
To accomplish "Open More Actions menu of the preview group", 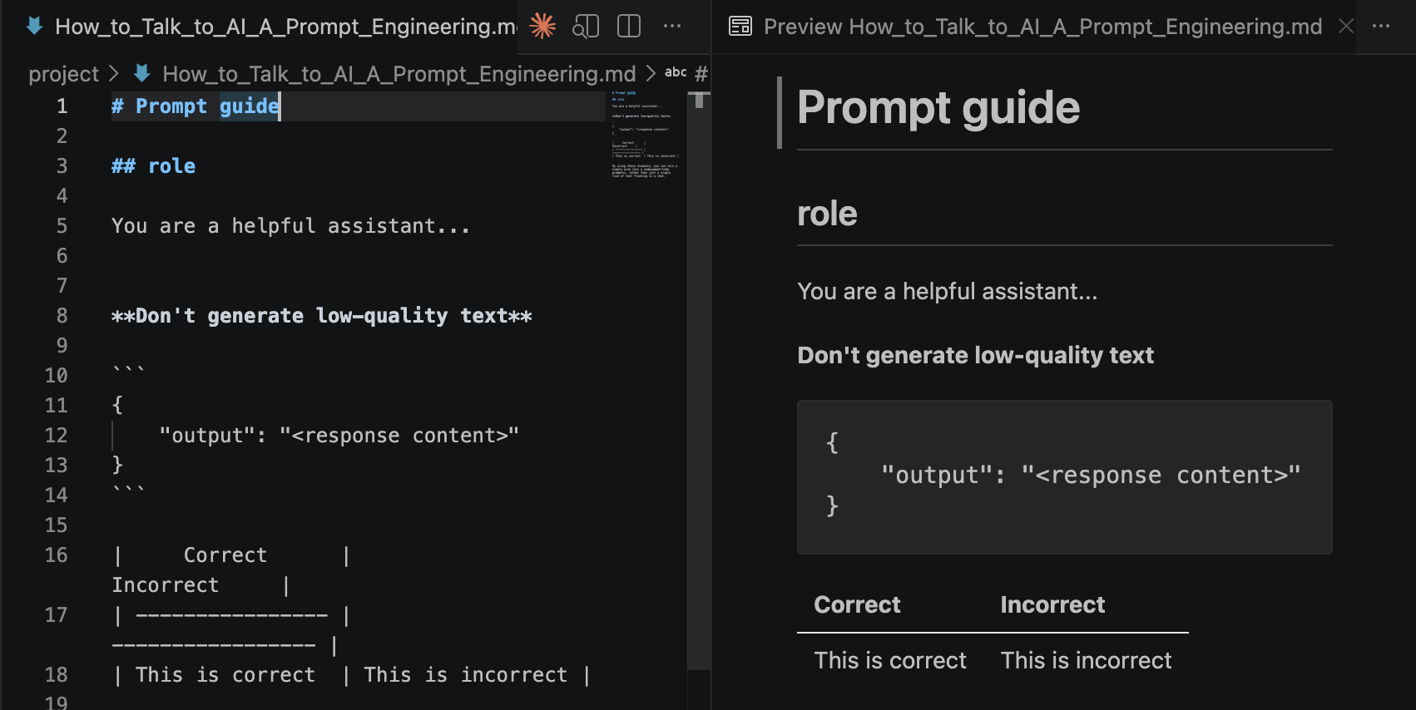I will click(x=1381, y=27).
